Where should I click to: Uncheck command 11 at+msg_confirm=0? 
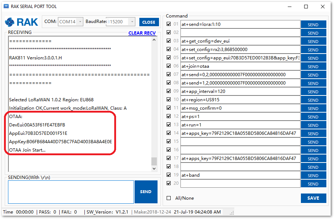(169, 108)
